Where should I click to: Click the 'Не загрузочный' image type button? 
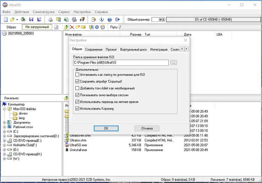click(x=37, y=27)
